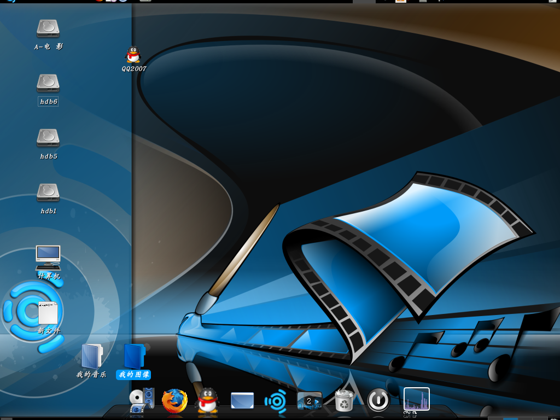Switch workspace using the pager showing 2
Screen dimensions: 560x420
[x=310, y=401]
